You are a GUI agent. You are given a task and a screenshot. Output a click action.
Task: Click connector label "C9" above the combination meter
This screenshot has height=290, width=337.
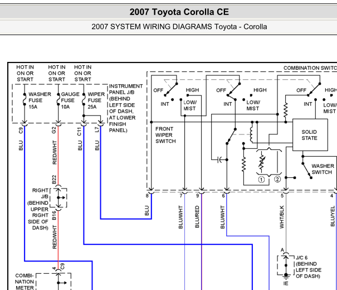point(62,267)
